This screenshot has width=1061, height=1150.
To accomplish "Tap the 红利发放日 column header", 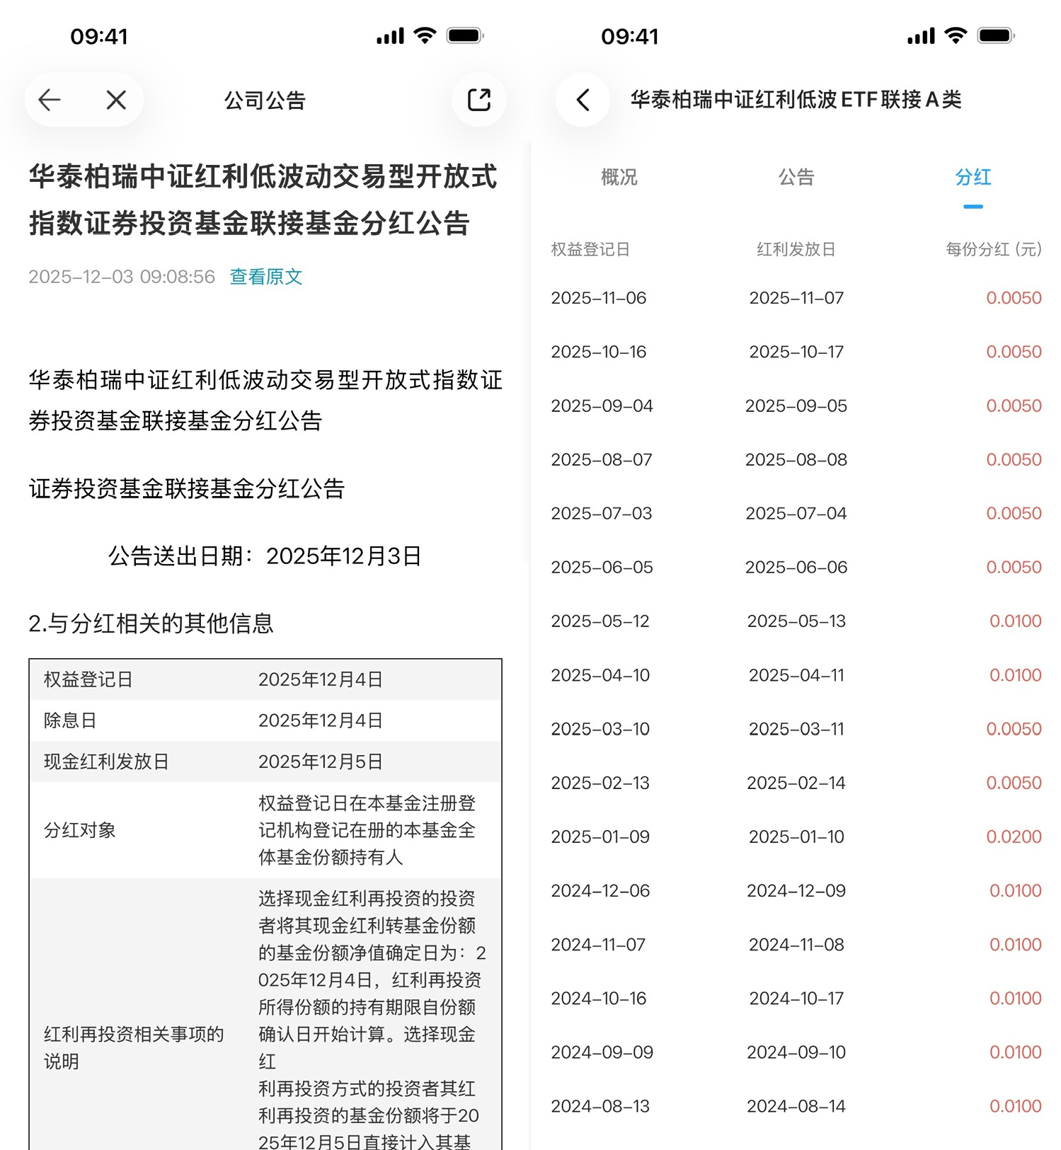I will pyautogui.click(x=796, y=249).
